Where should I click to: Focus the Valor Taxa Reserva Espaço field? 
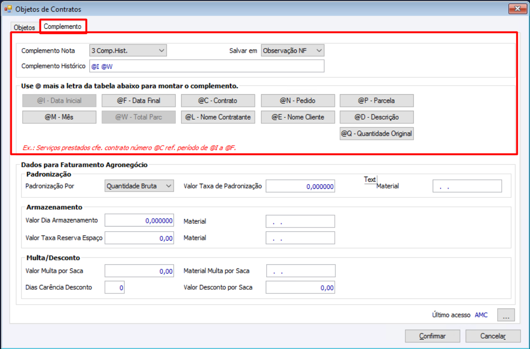pos(139,238)
